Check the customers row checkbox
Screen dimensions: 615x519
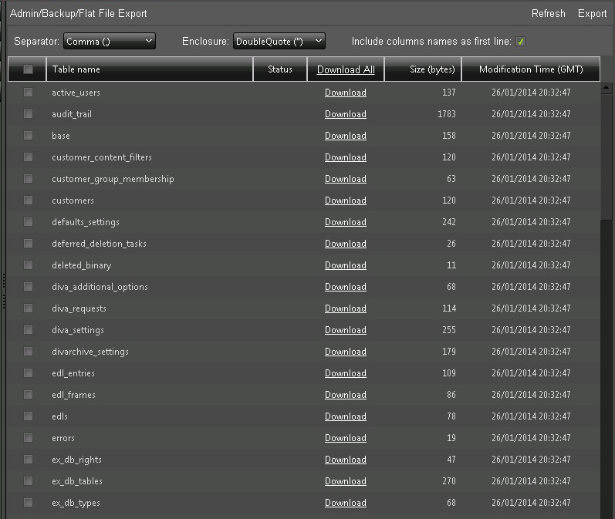click(28, 200)
